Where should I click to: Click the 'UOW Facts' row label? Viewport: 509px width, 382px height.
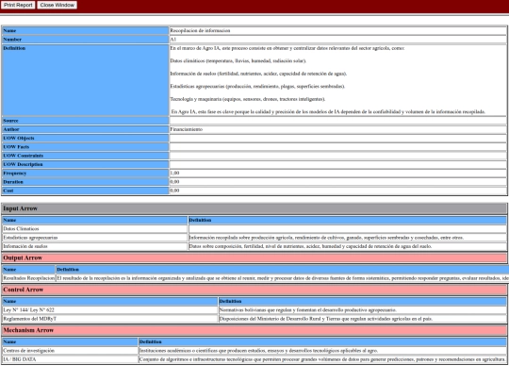click(x=16, y=147)
